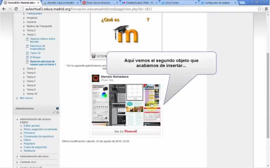Hide the Administración block icon
270x168 pixels.
pos(58,108)
